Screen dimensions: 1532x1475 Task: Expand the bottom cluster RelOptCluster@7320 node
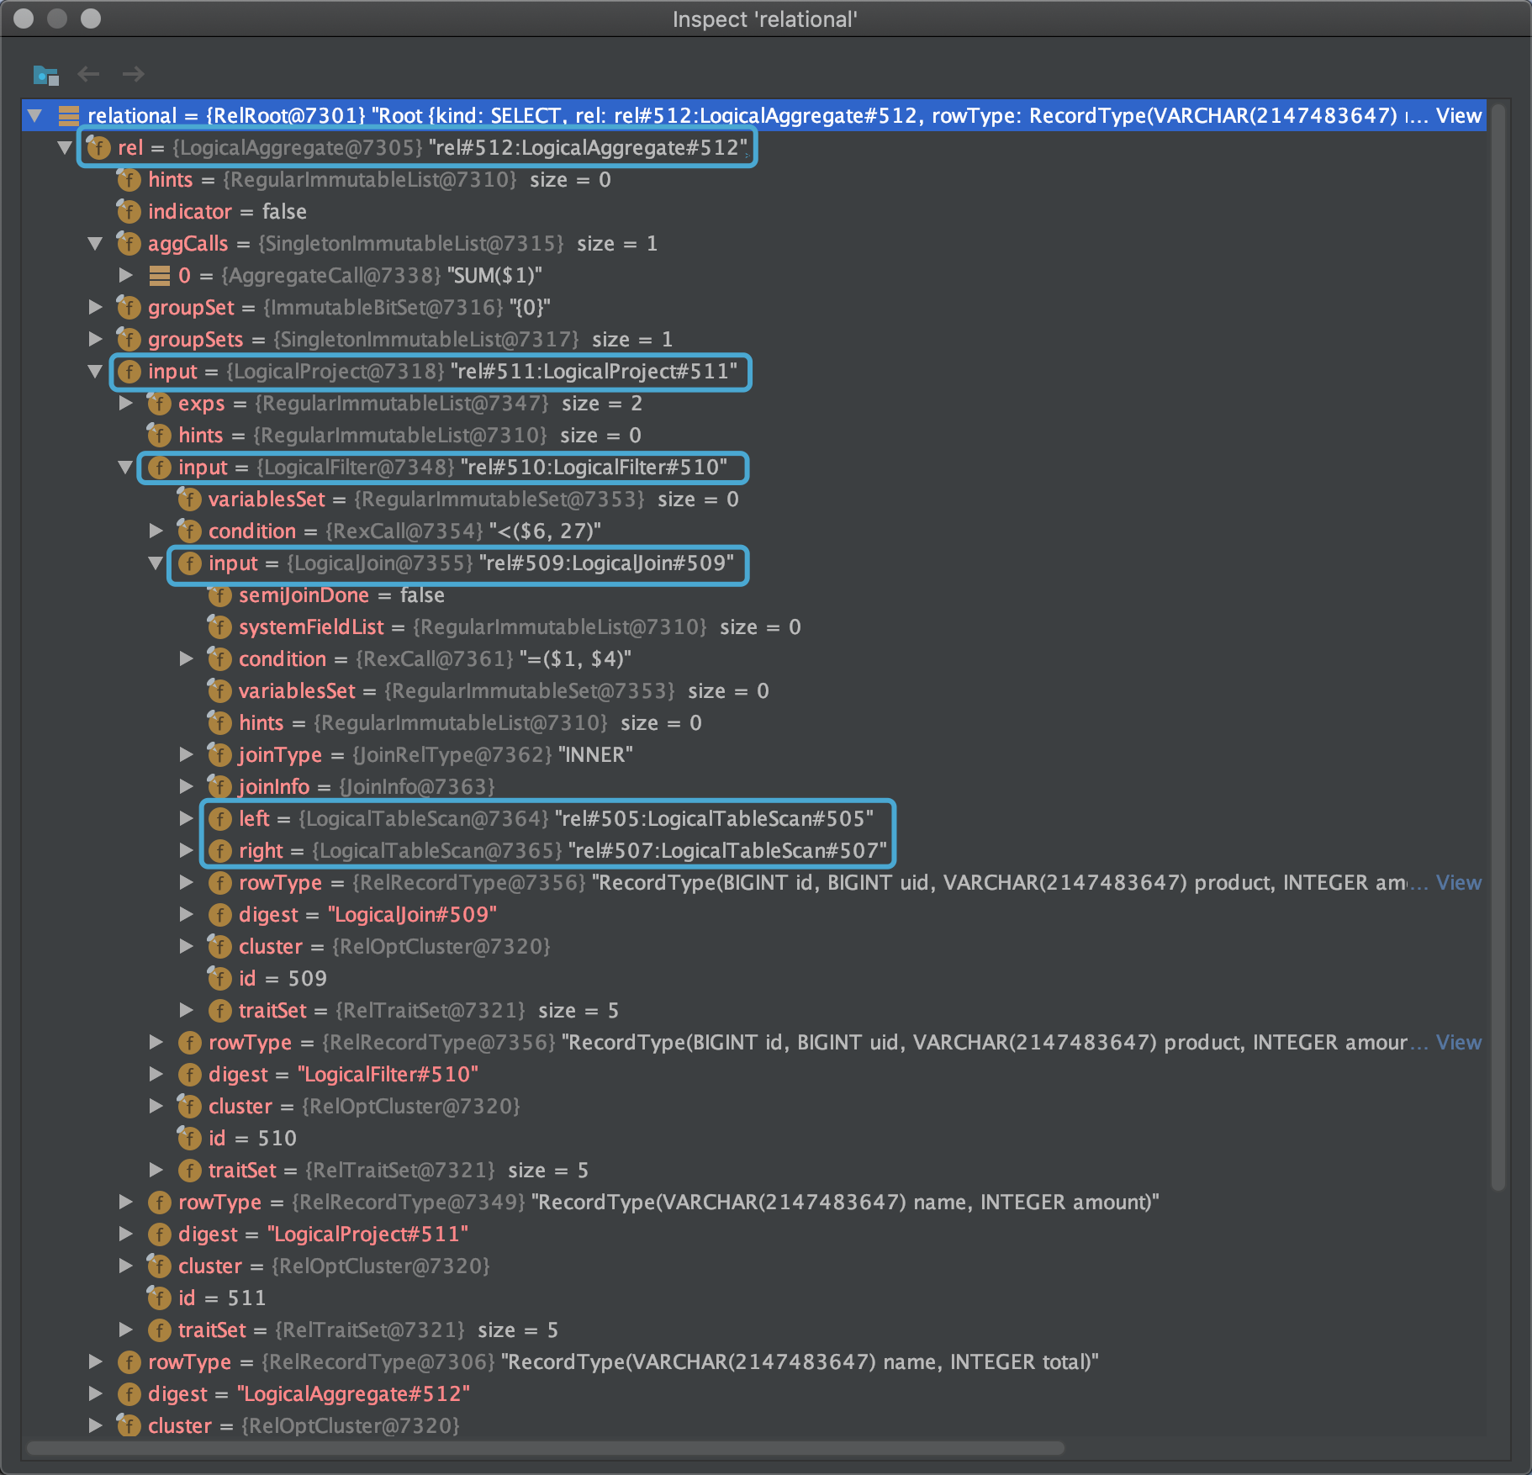95,1425
